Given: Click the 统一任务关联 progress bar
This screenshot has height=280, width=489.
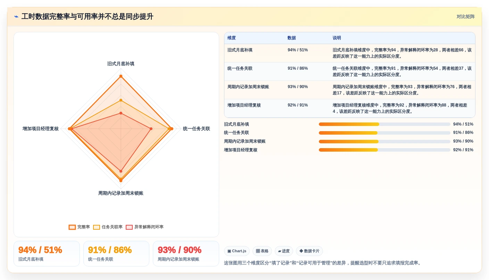Looking at the screenshot, I should 384,133.
